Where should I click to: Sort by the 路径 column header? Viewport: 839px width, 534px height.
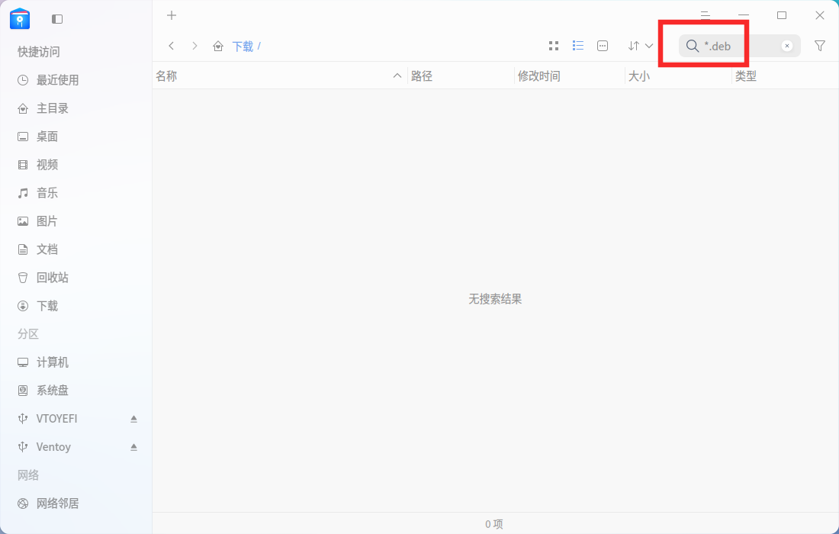pos(461,76)
